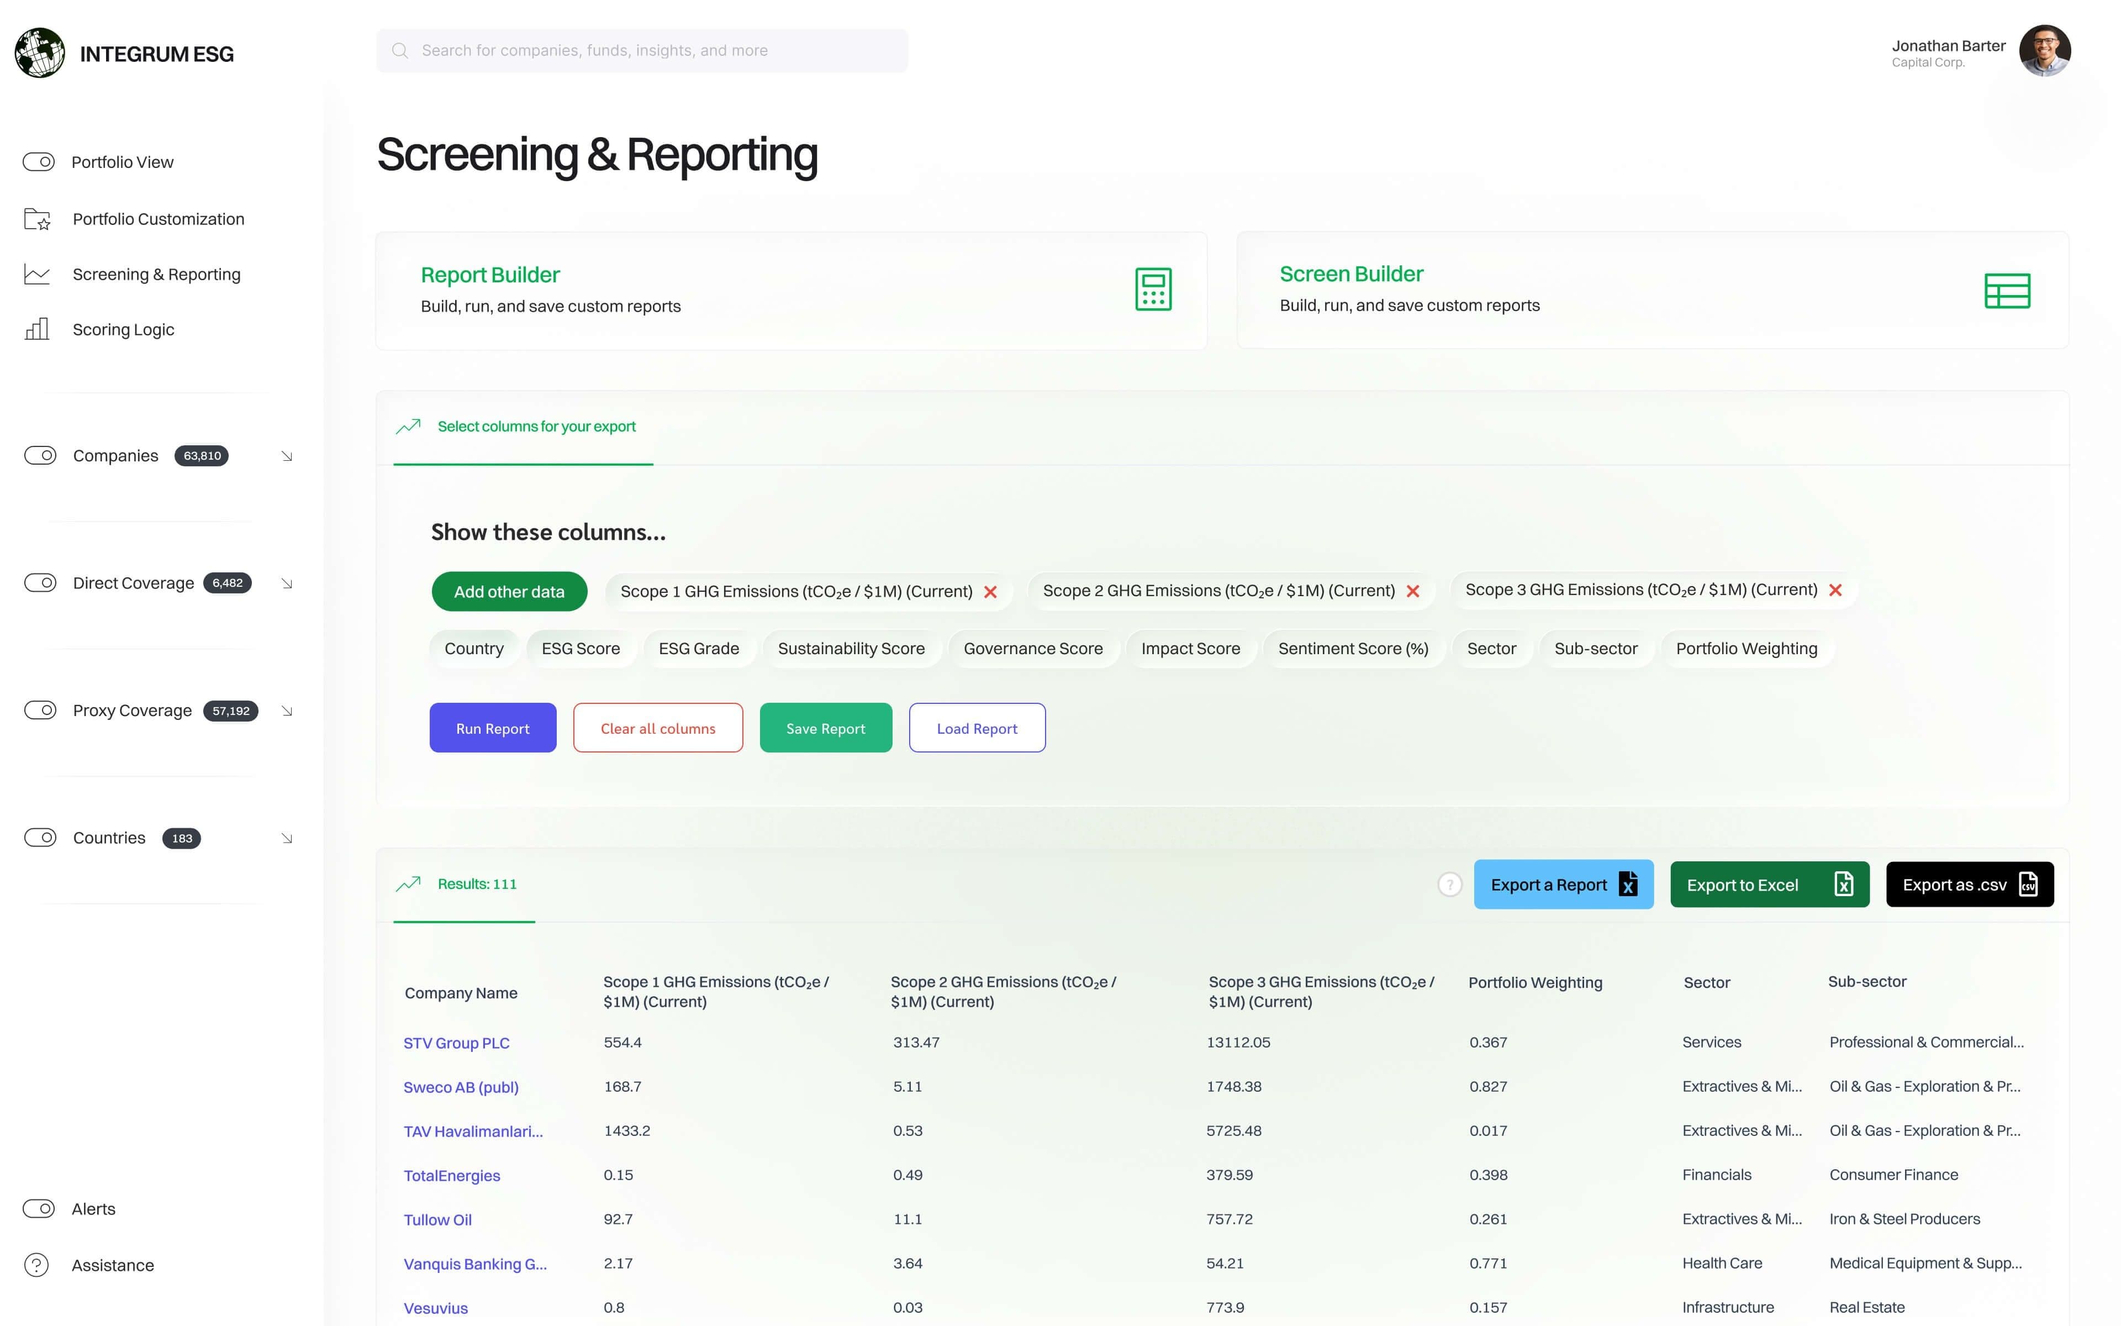The image size is (2121, 1326).
Task: Toggle the Direct Coverage switch
Action: 40,583
